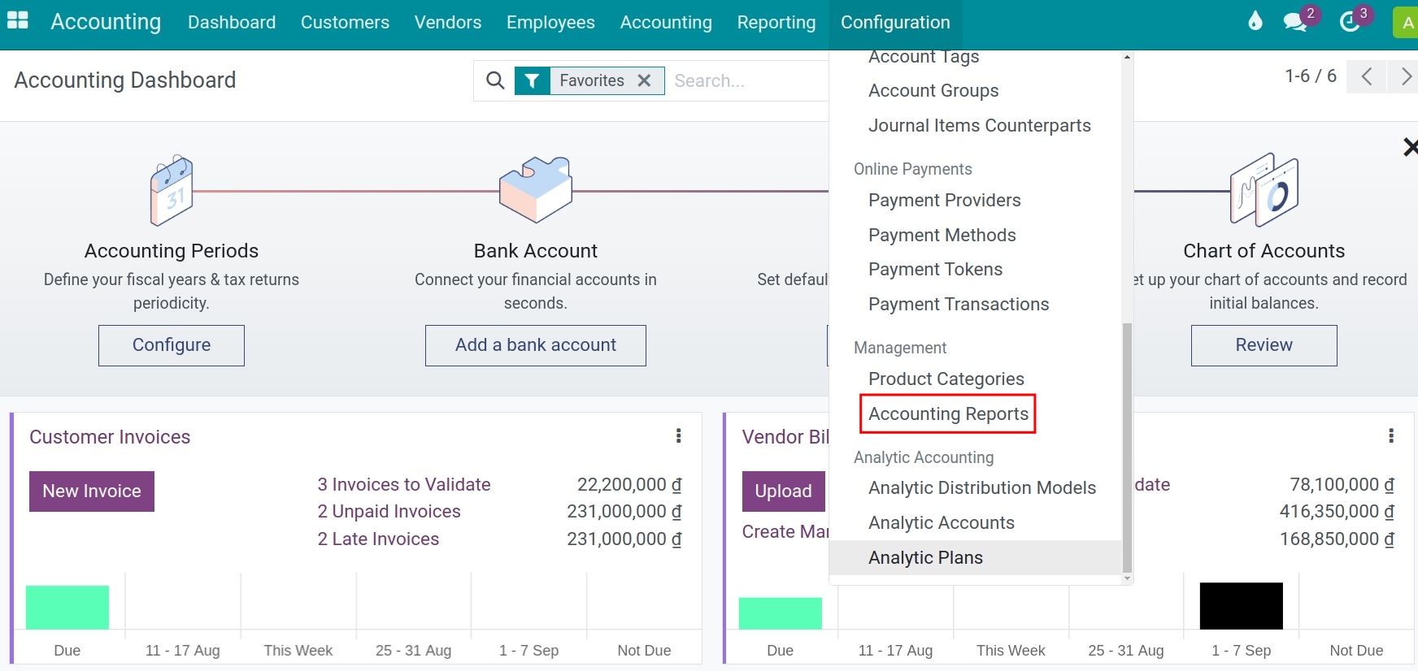Open Payment Methods
Viewport: 1418px width, 671px height.
(942, 236)
